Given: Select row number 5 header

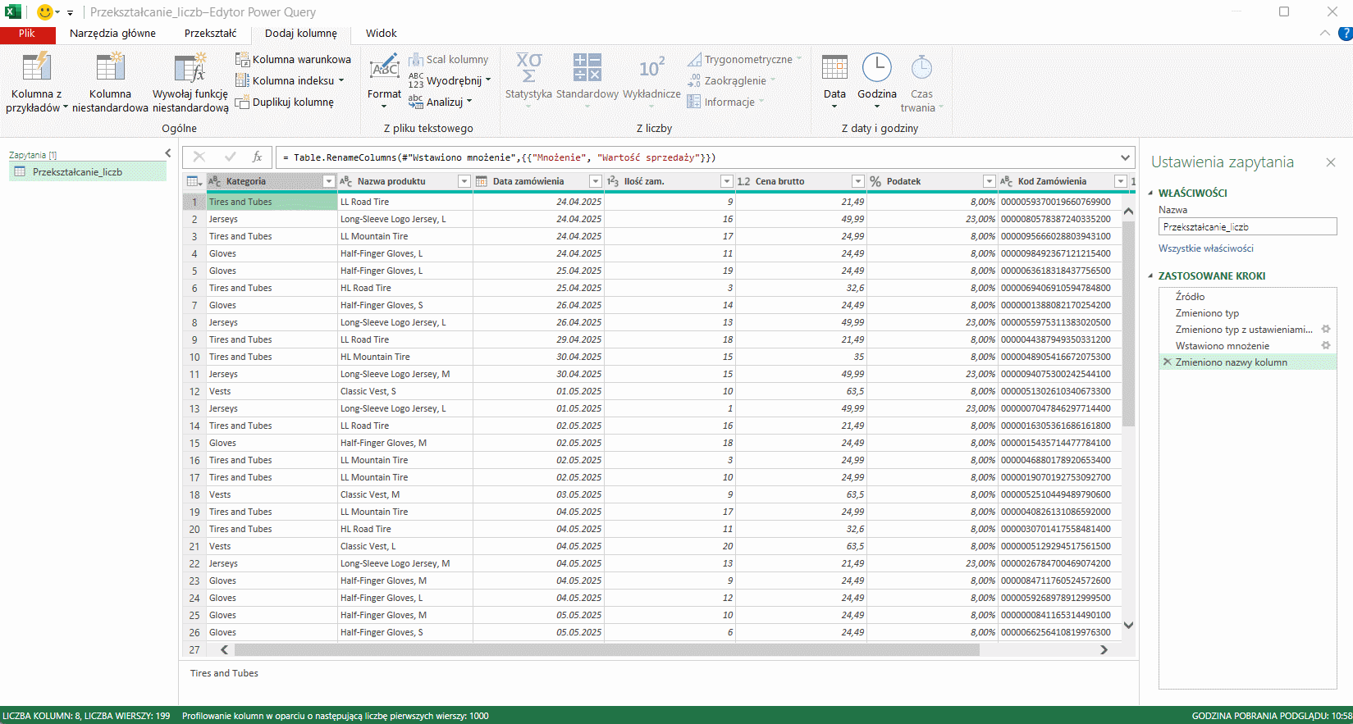Looking at the screenshot, I should coord(194,271).
